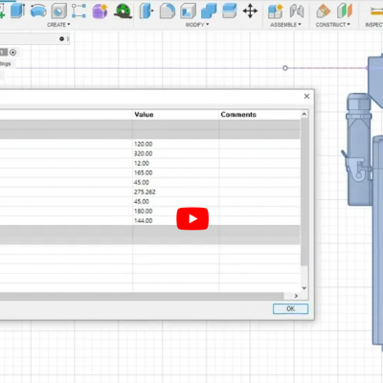The width and height of the screenshot is (383, 383).
Task: Click the vertical scrollbar thumb in the dialog
Action: 304,191
